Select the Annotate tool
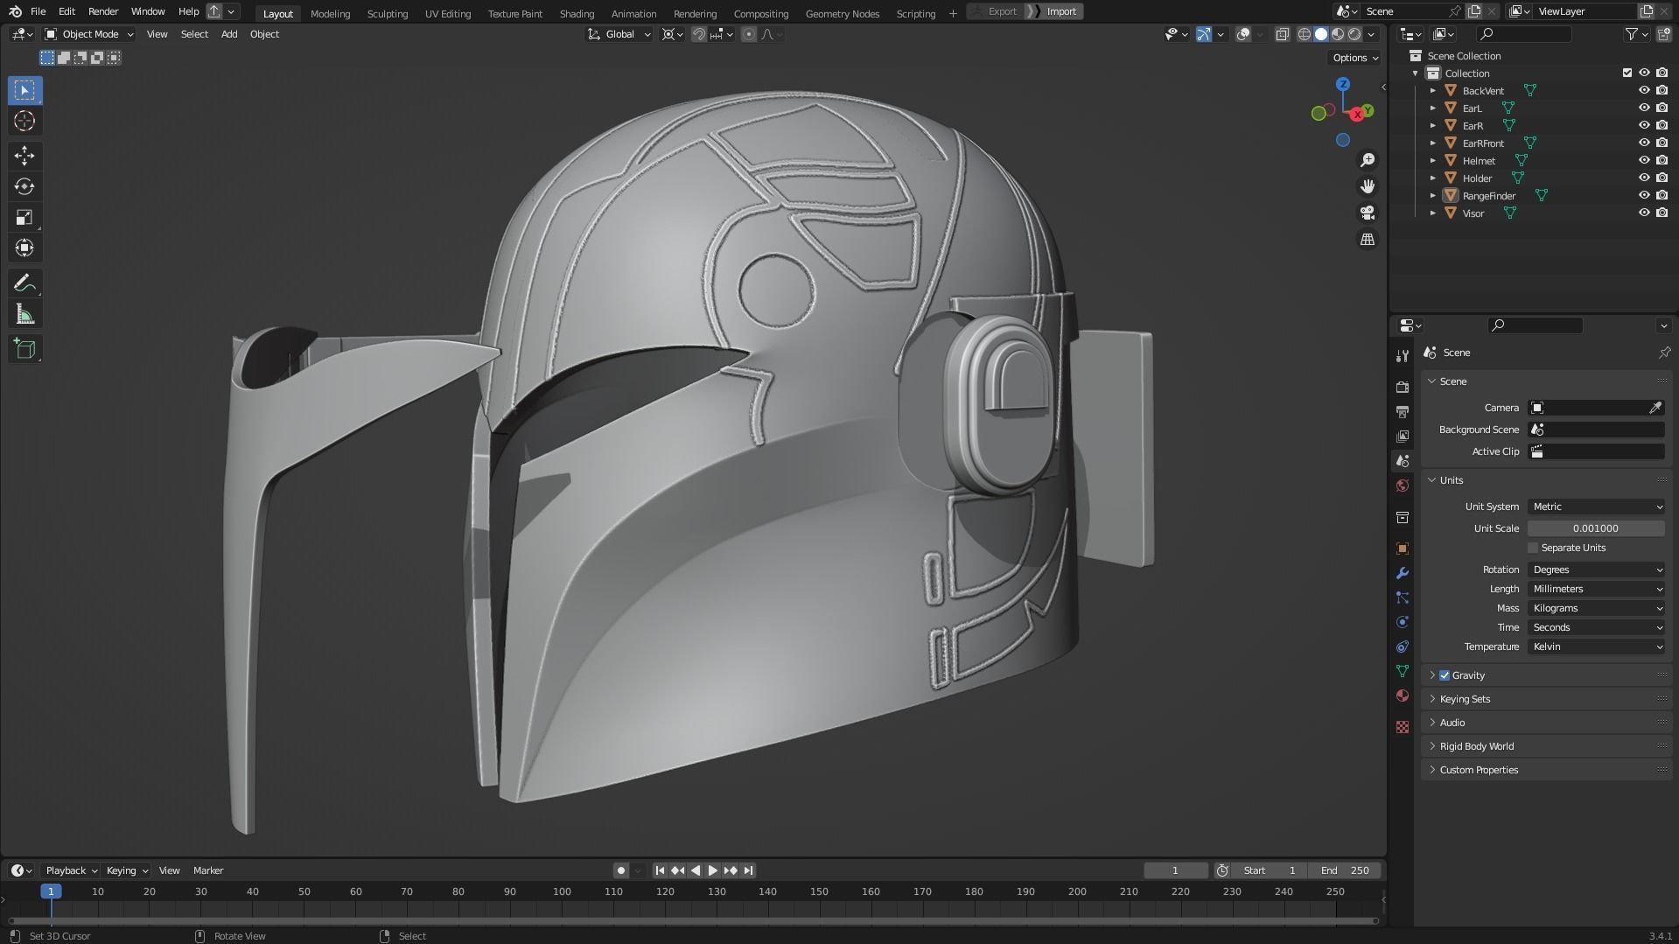The image size is (1679, 944). pos(24,283)
